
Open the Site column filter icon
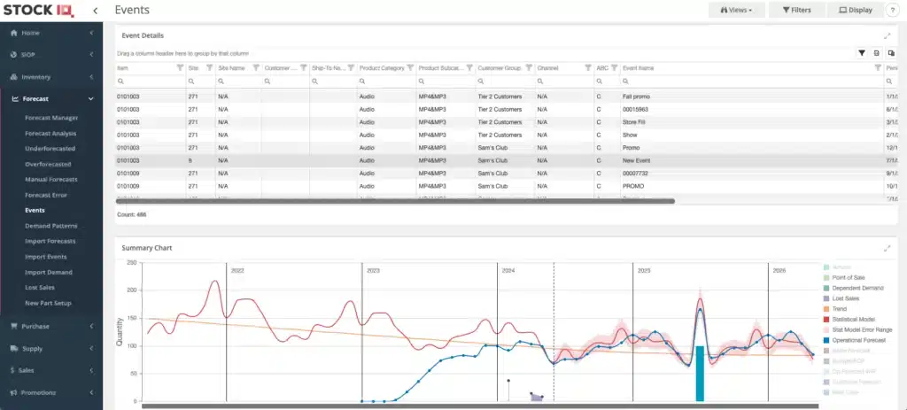tap(209, 67)
